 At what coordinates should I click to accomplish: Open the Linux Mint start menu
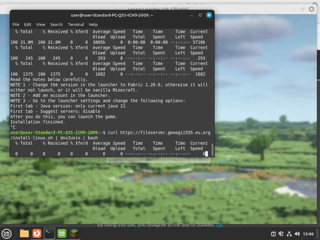(7, 234)
